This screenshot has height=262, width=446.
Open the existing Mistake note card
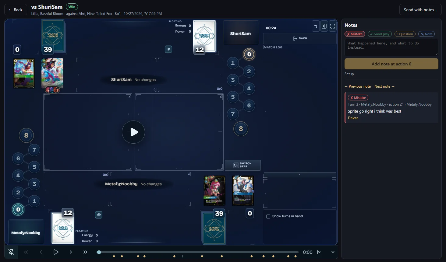tap(392, 108)
